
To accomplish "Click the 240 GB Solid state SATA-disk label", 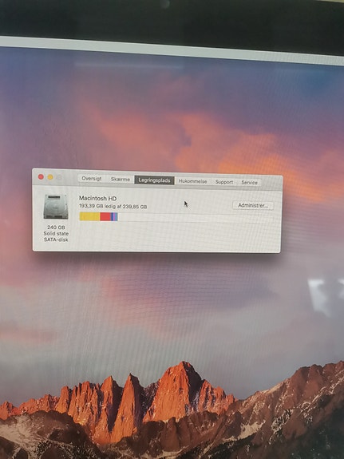I will [56, 233].
